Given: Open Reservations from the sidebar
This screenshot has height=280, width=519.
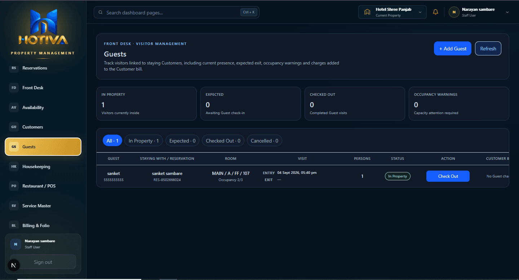Looking at the screenshot, I should tap(43, 68).
